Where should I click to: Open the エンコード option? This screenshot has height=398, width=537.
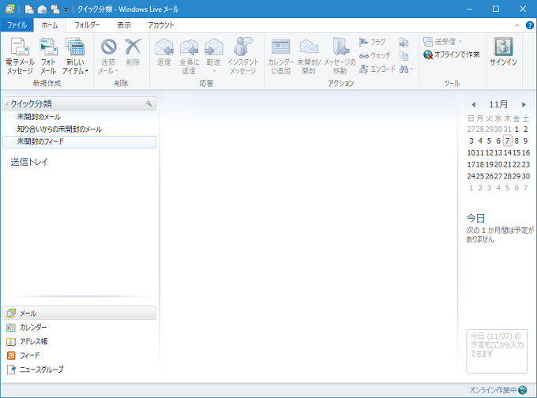(377, 69)
